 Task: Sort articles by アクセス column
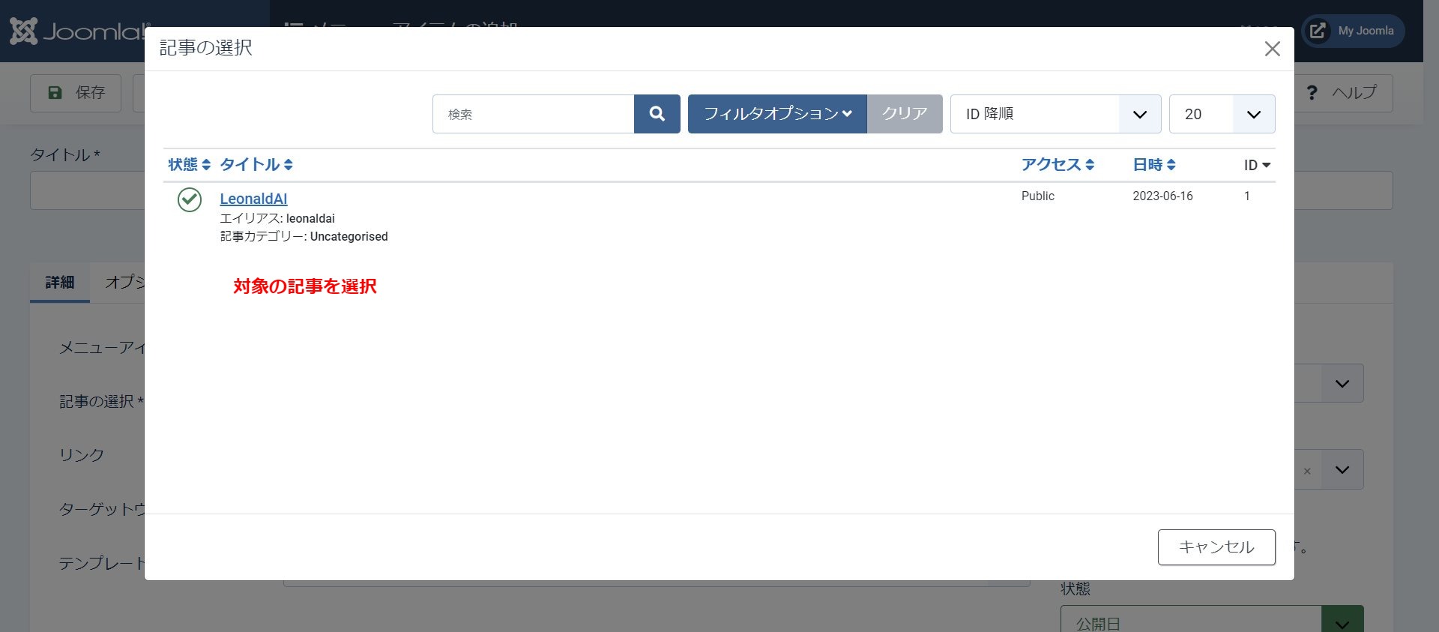(1057, 165)
